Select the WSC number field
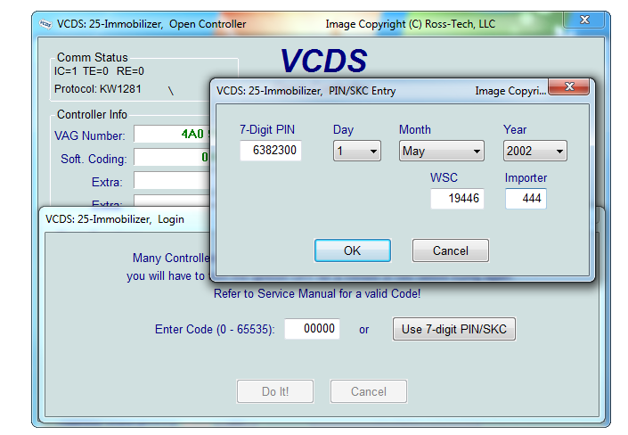This screenshot has width=628, height=435. pyautogui.click(x=457, y=199)
